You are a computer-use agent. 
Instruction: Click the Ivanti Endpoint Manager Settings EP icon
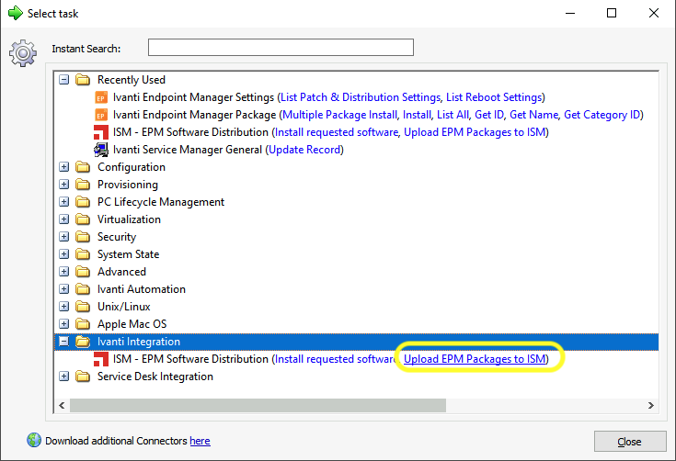(x=101, y=97)
